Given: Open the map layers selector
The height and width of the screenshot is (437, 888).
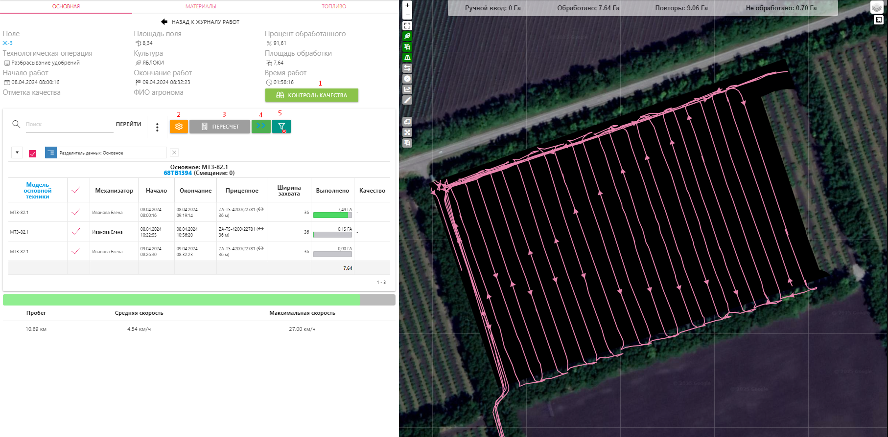Looking at the screenshot, I should point(876,7).
